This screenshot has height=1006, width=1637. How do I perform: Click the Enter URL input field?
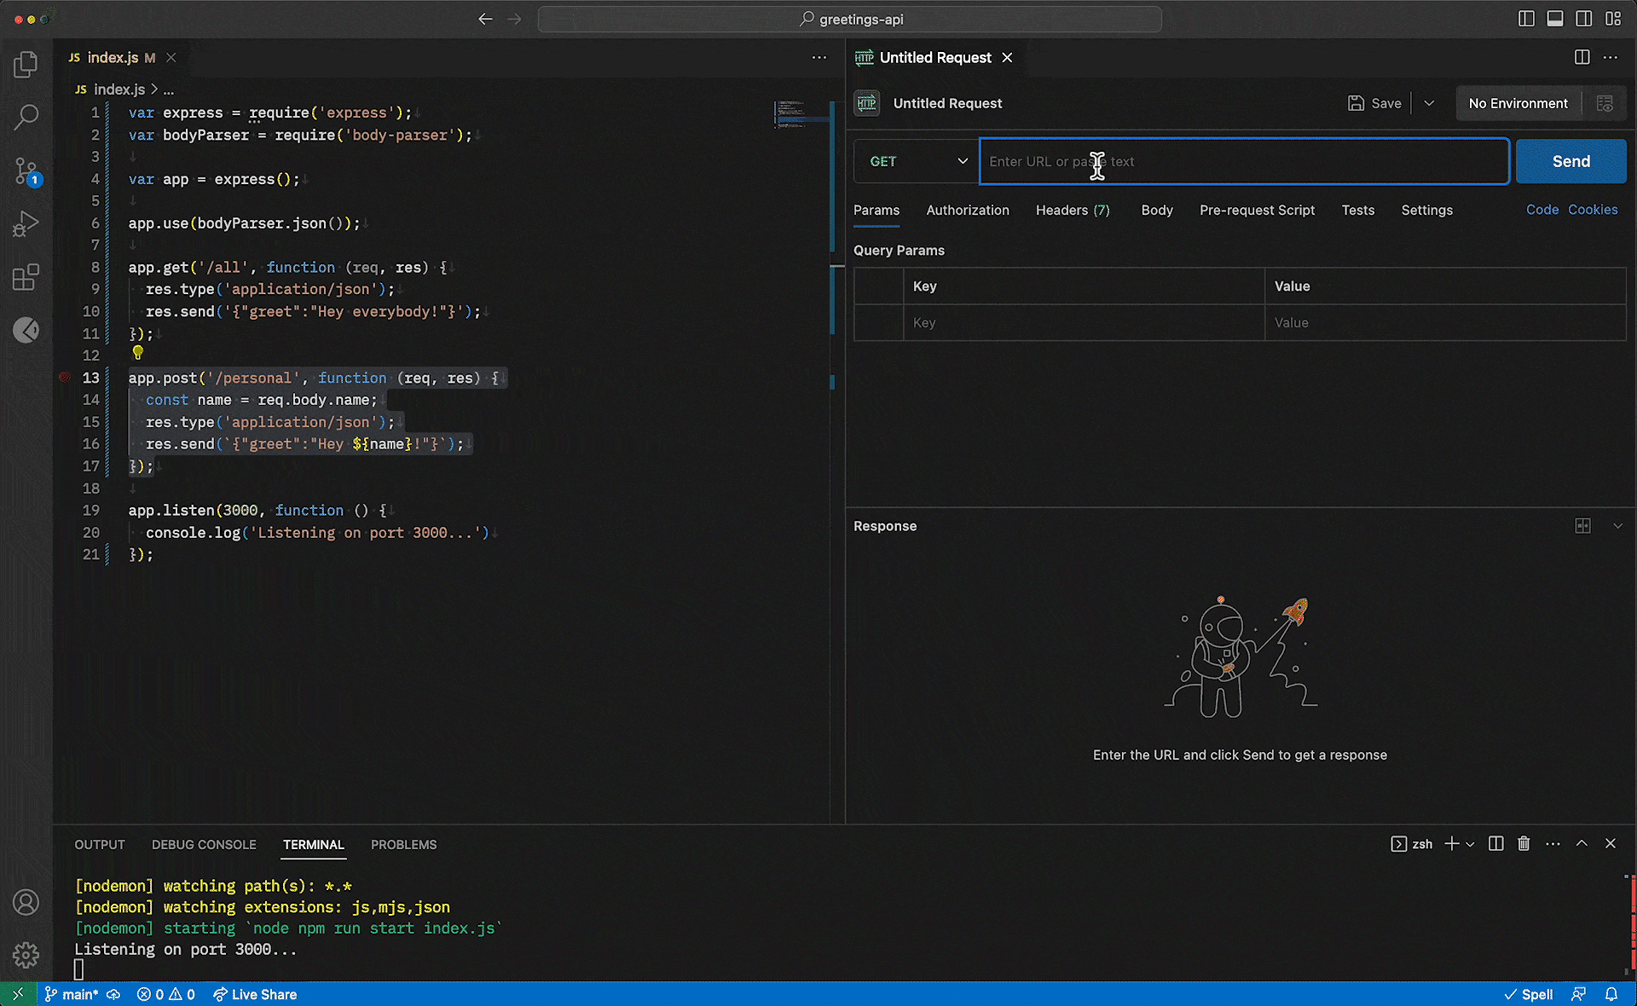[1244, 161]
